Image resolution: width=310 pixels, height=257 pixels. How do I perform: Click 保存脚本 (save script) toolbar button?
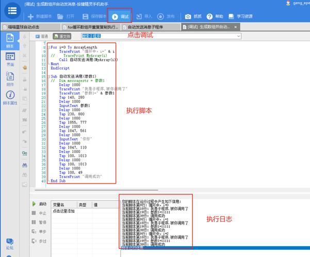(94, 16)
